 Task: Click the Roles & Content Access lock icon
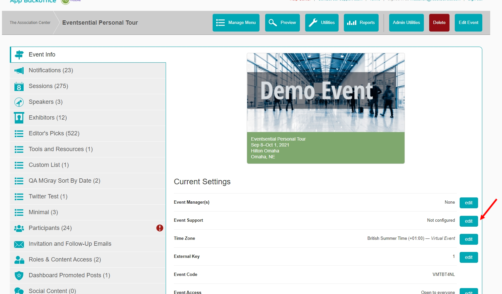[19, 260]
